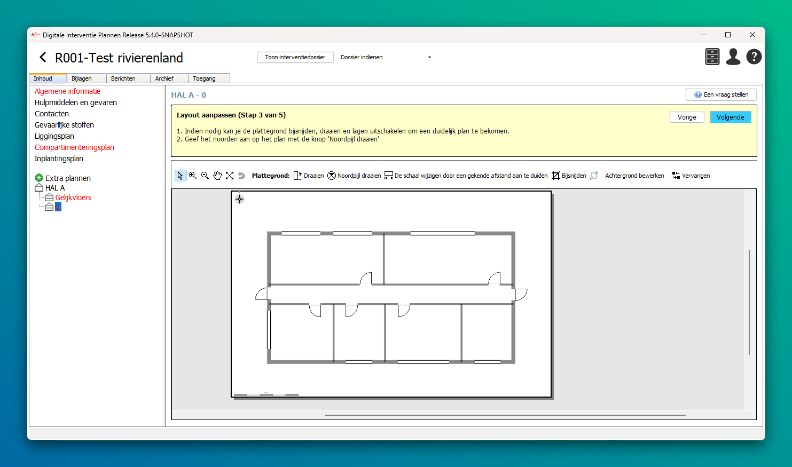Minimize the Digitale Interventie Plannen window

click(x=704, y=35)
